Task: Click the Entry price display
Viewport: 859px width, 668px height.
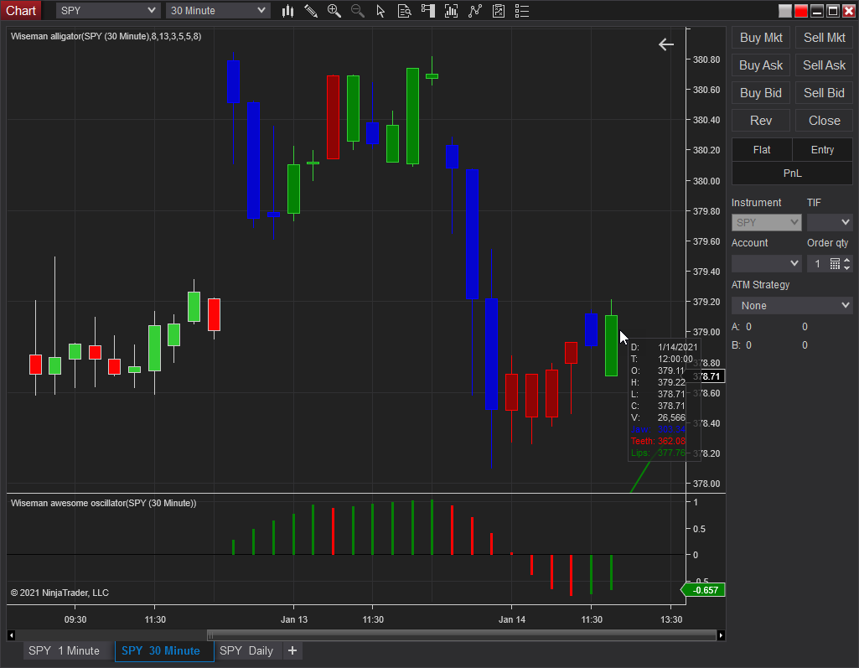Action: coord(822,149)
